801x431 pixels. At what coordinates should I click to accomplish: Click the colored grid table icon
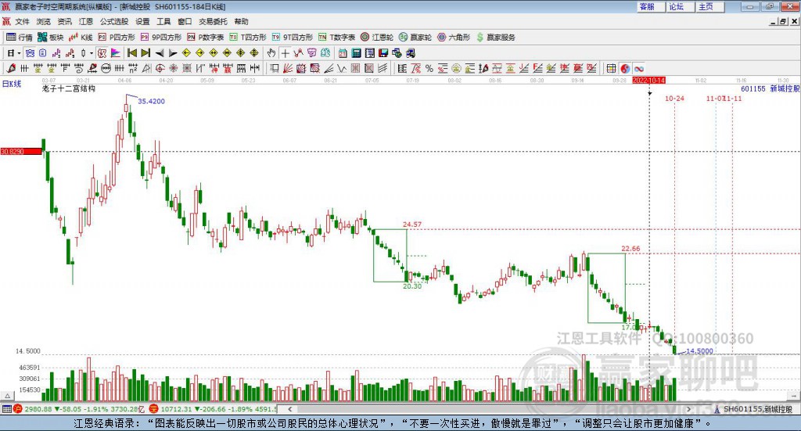(611, 68)
